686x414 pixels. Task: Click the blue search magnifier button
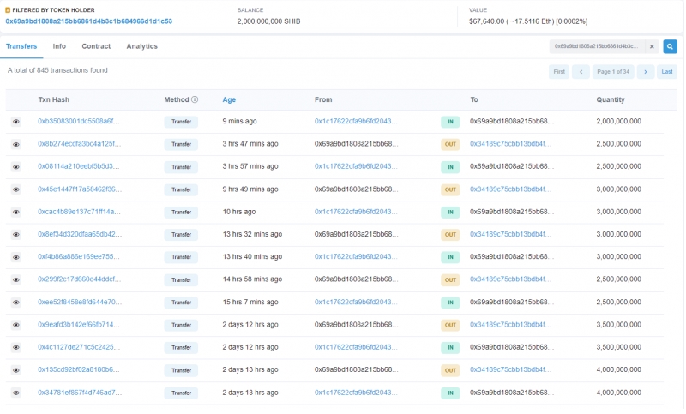[670, 46]
